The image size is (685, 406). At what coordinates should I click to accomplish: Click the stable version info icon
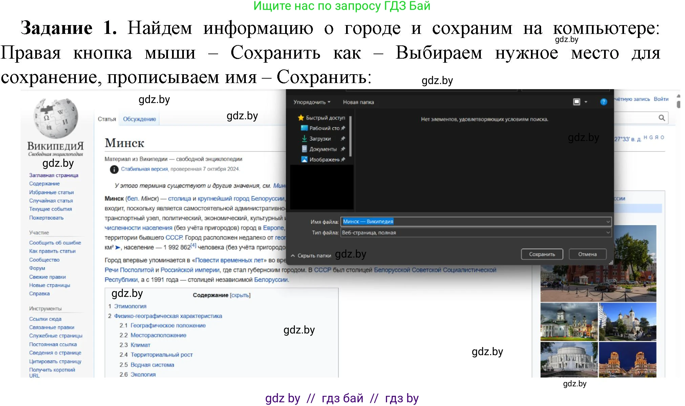click(114, 169)
